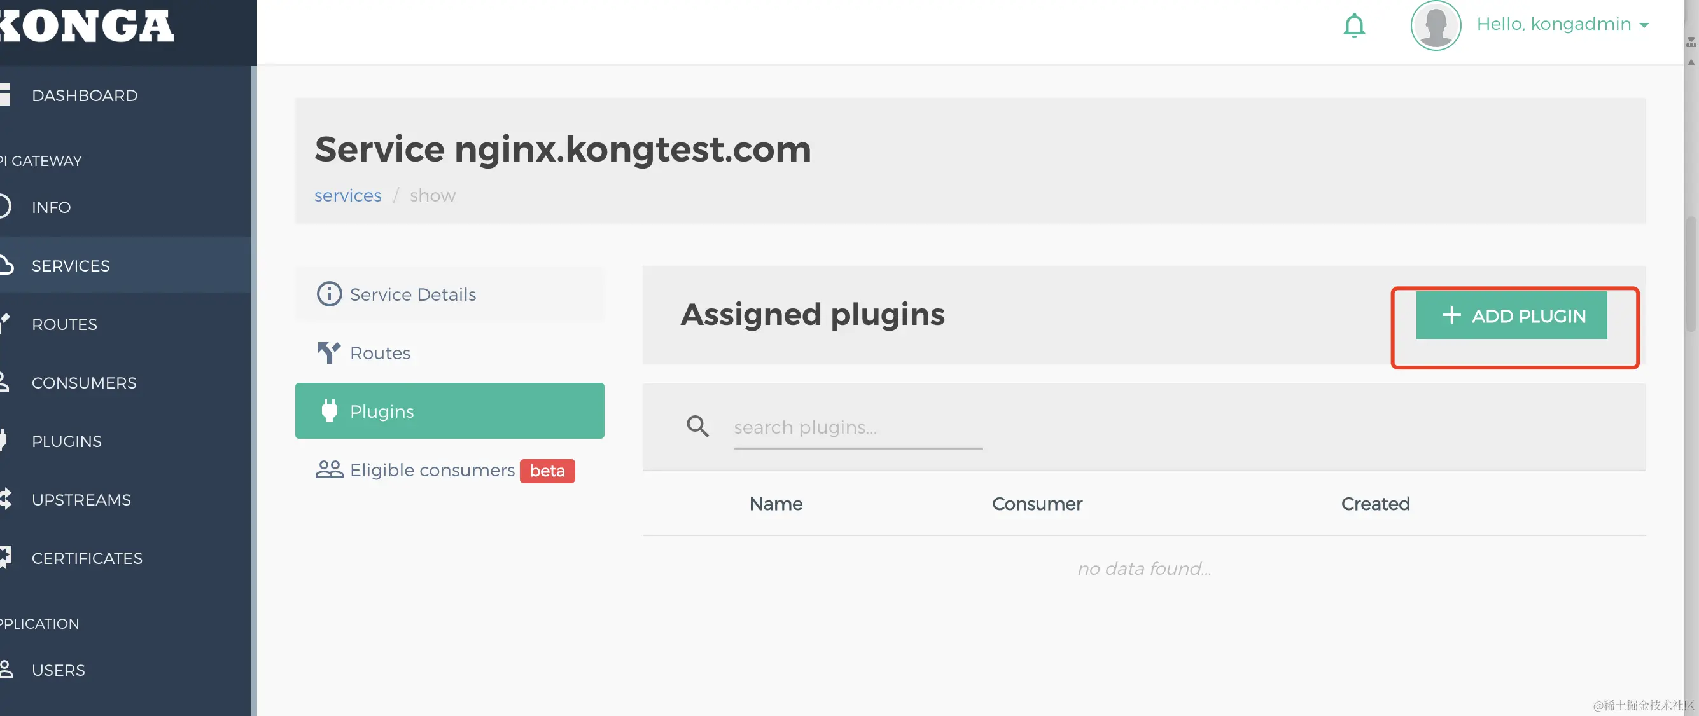Image resolution: width=1699 pixels, height=716 pixels.
Task: Focus the search plugins input field
Action: click(857, 428)
